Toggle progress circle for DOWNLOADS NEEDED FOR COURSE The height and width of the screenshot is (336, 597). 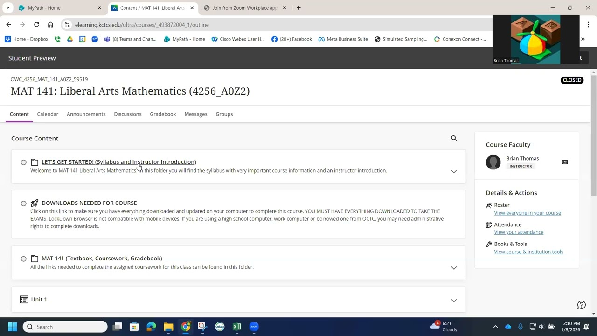(x=23, y=203)
